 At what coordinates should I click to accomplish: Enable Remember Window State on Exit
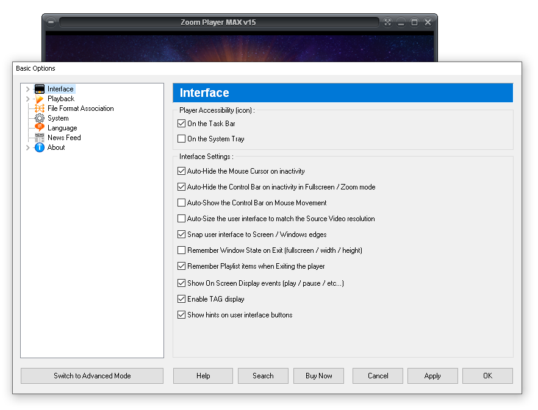coord(182,250)
